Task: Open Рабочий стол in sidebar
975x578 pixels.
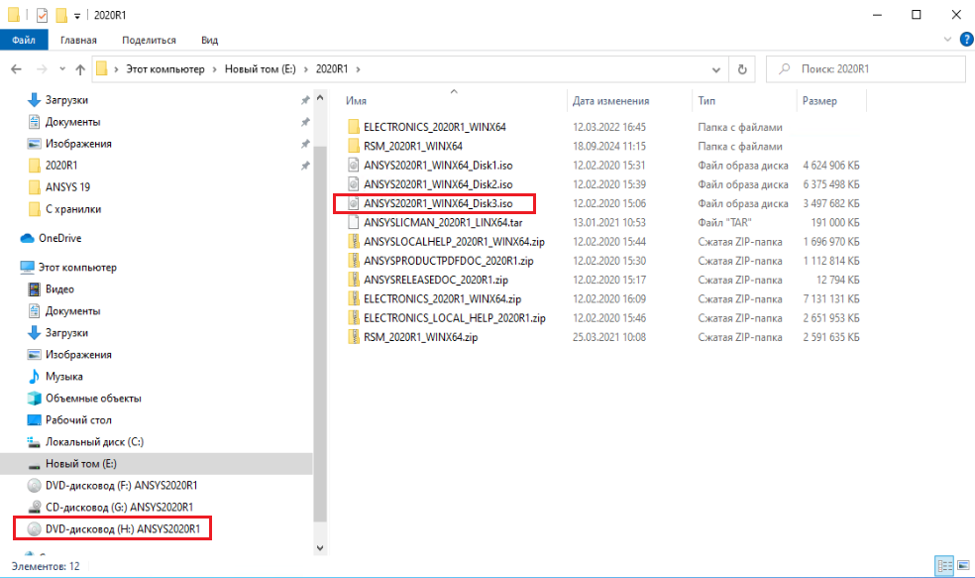Action: pos(77,420)
